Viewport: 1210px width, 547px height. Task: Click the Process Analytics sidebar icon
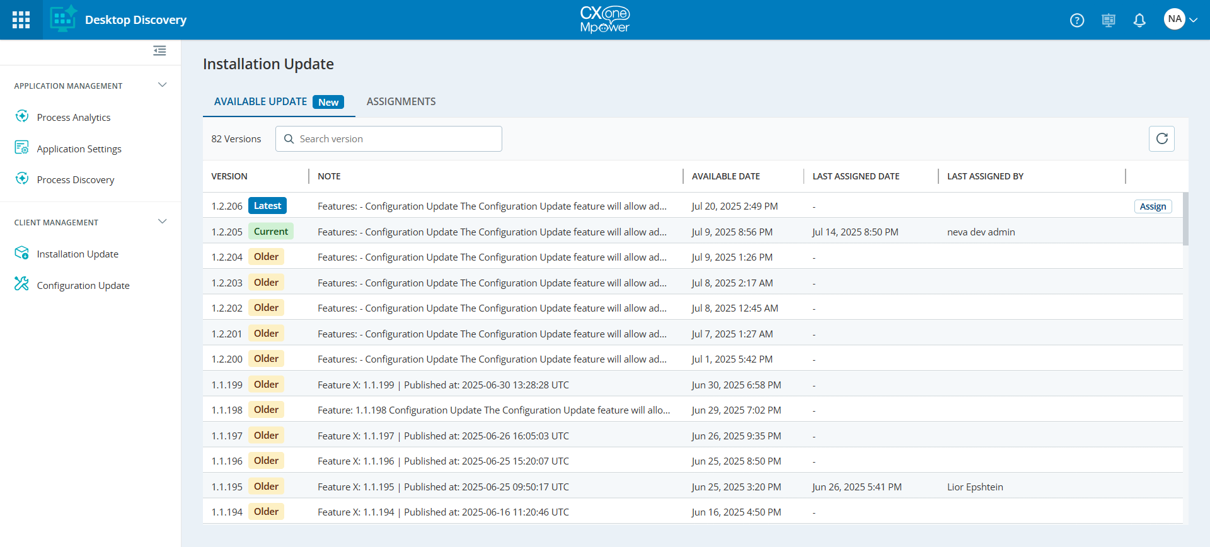tap(22, 116)
